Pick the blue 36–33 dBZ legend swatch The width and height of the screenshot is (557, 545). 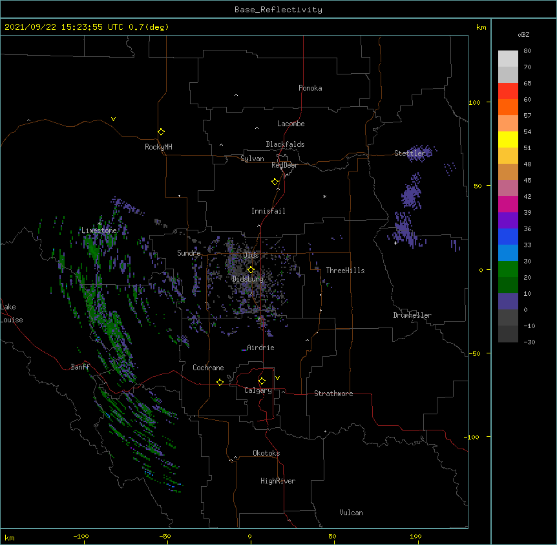click(x=508, y=236)
